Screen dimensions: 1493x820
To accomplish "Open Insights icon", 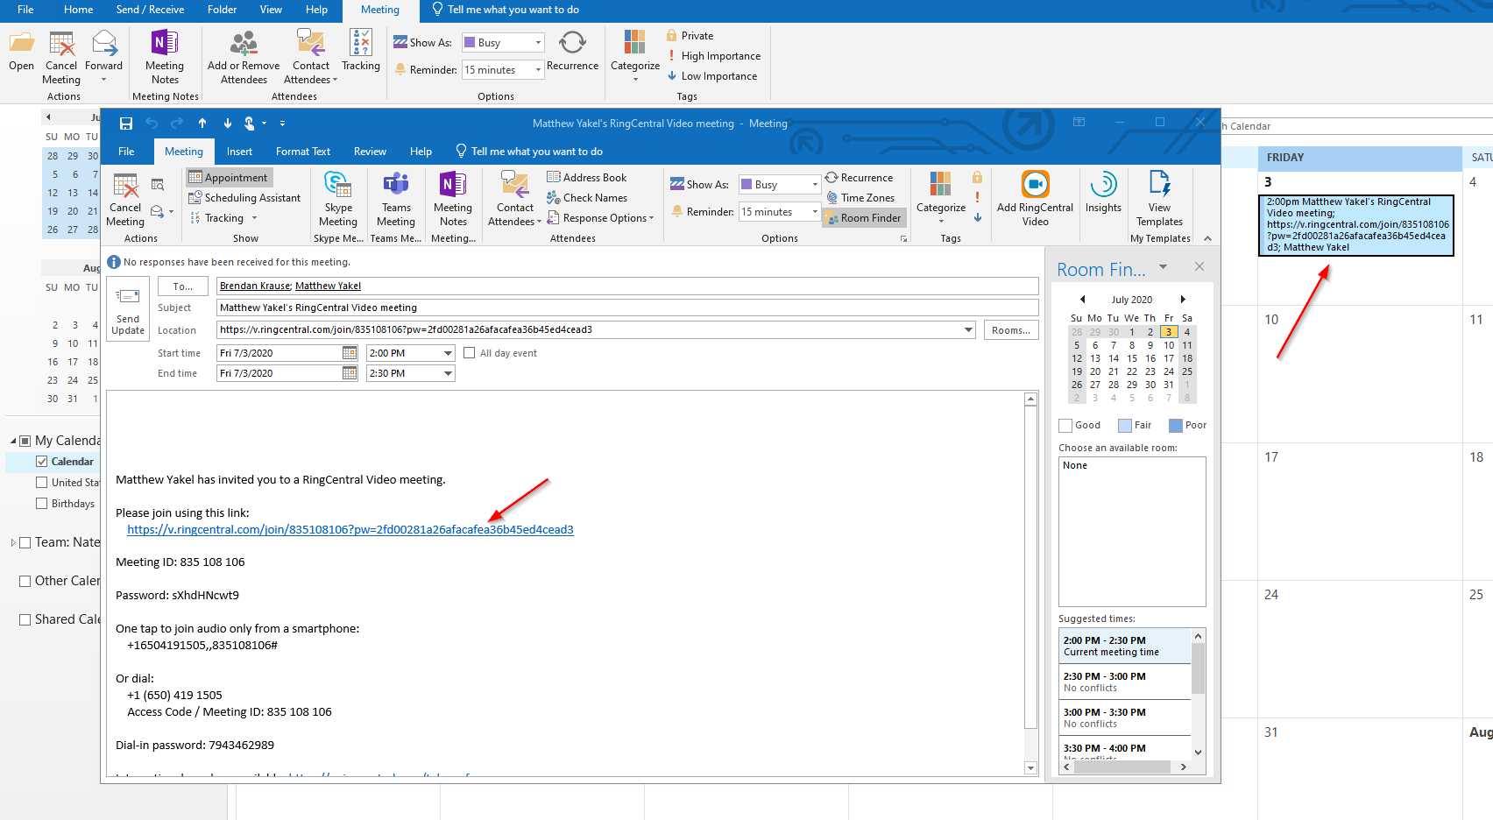I will click(1103, 193).
